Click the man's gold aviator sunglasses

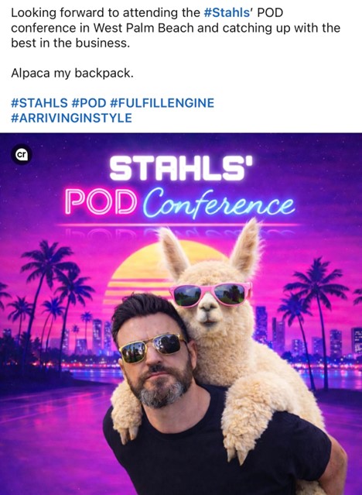152,347
